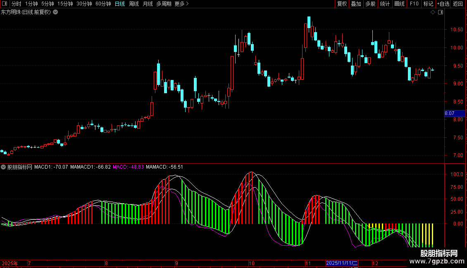The image size is (467, 268).
Task: Click the MAMACD1: -66.82 value label
Action: (x=90, y=167)
